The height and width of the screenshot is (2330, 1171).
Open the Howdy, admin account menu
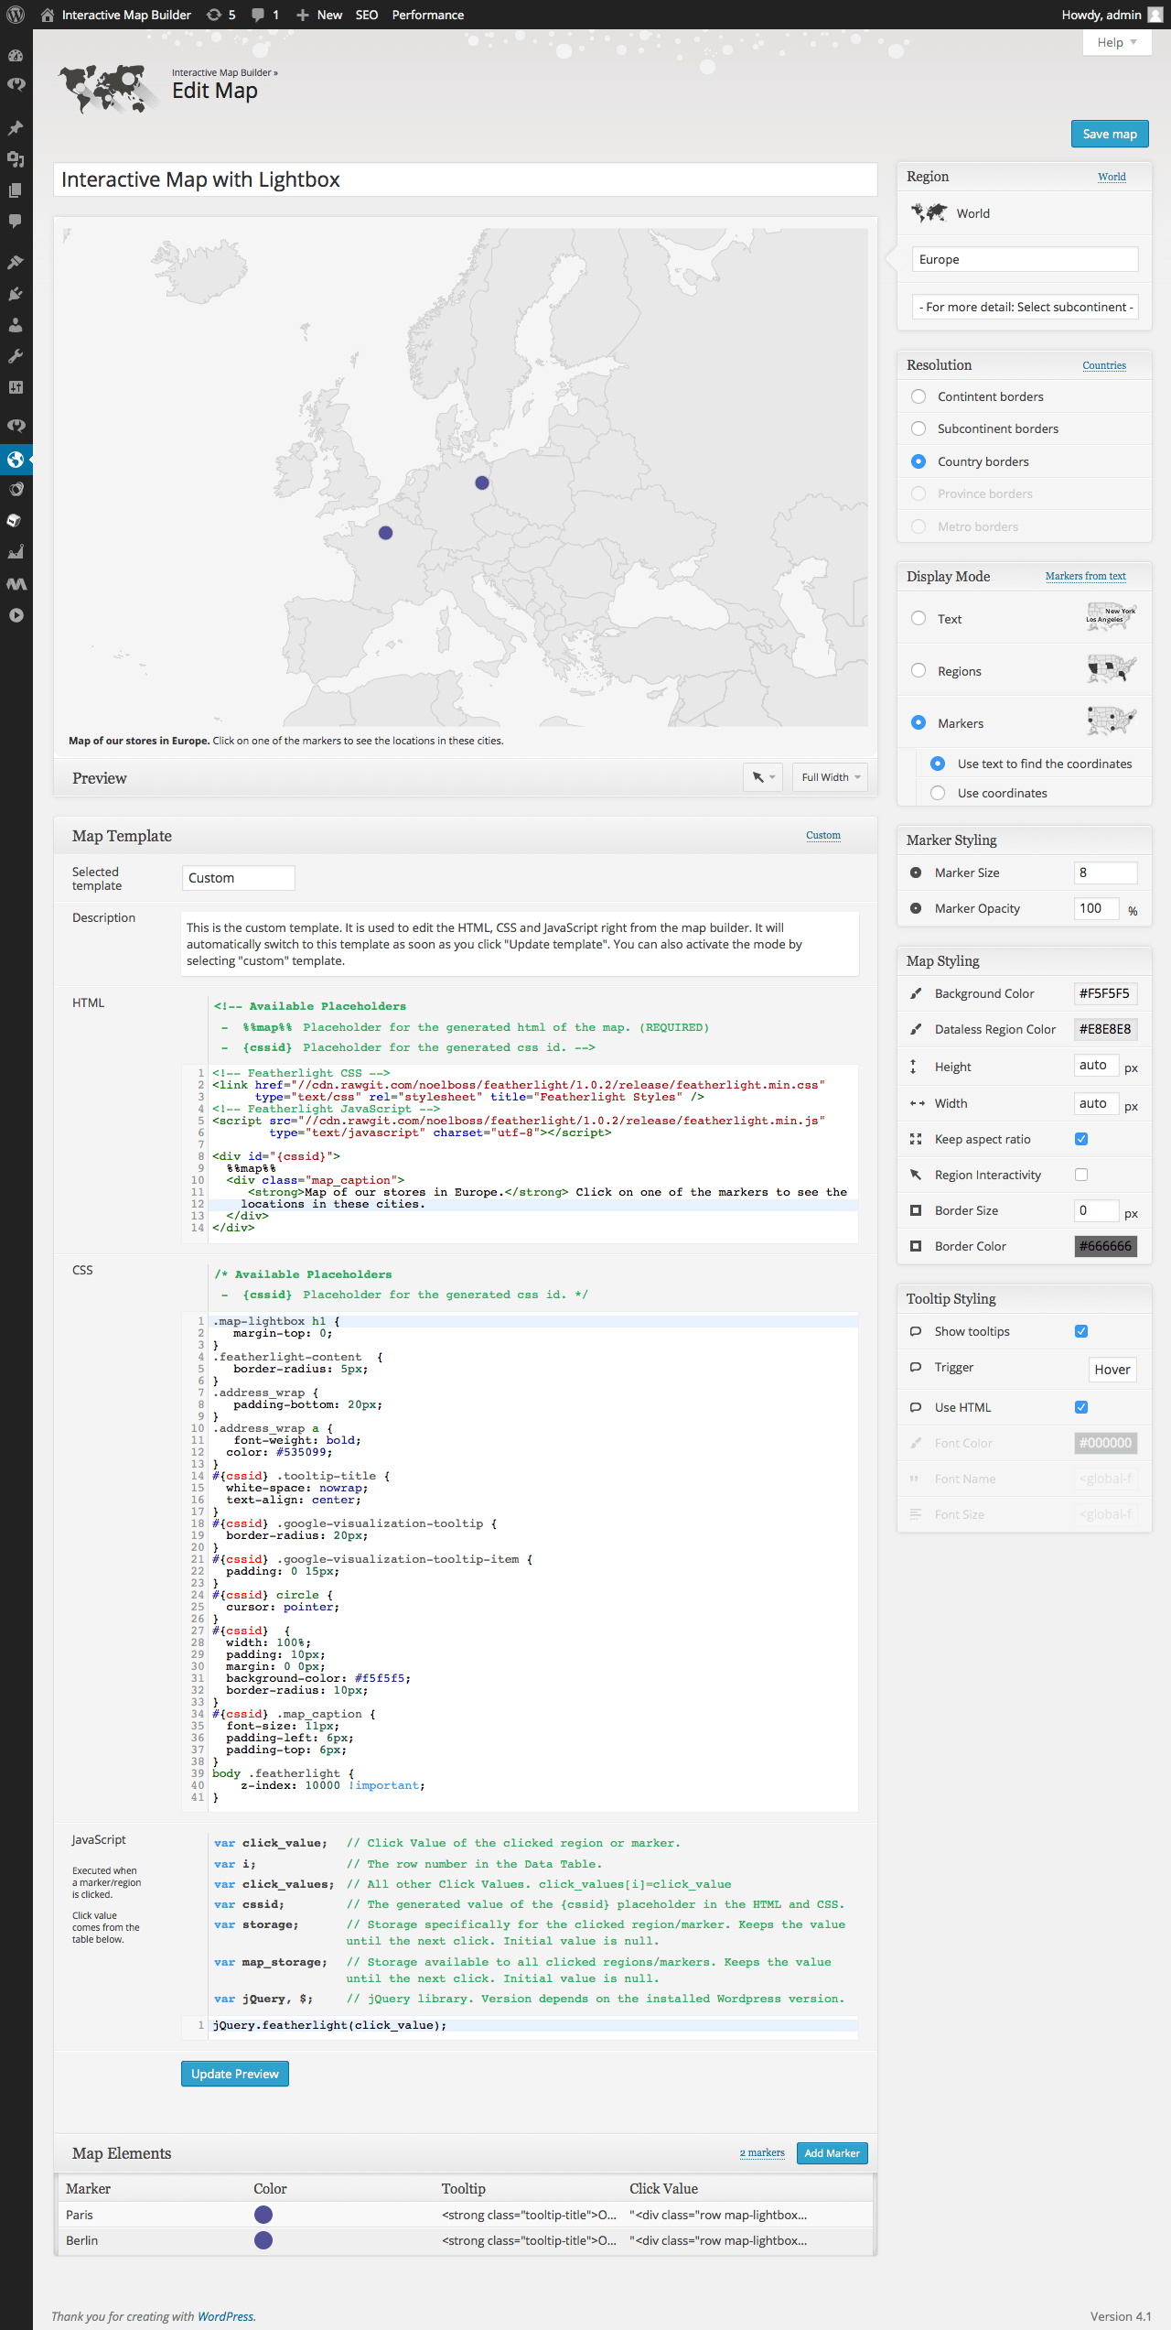(x=1112, y=15)
